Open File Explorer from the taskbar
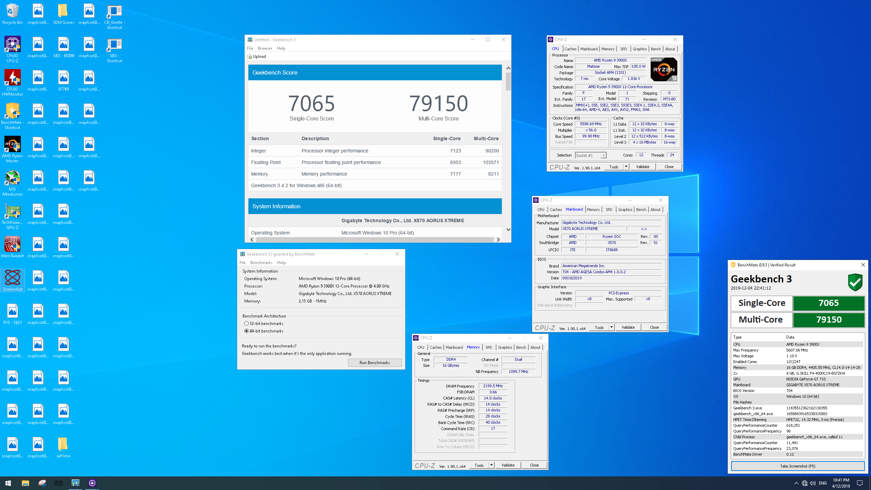This screenshot has width=871, height=490. pyautogui.click(x=25, y=483)
